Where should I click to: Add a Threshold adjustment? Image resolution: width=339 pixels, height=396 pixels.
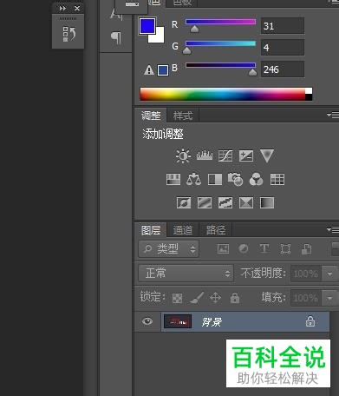[x=225, y=202]
